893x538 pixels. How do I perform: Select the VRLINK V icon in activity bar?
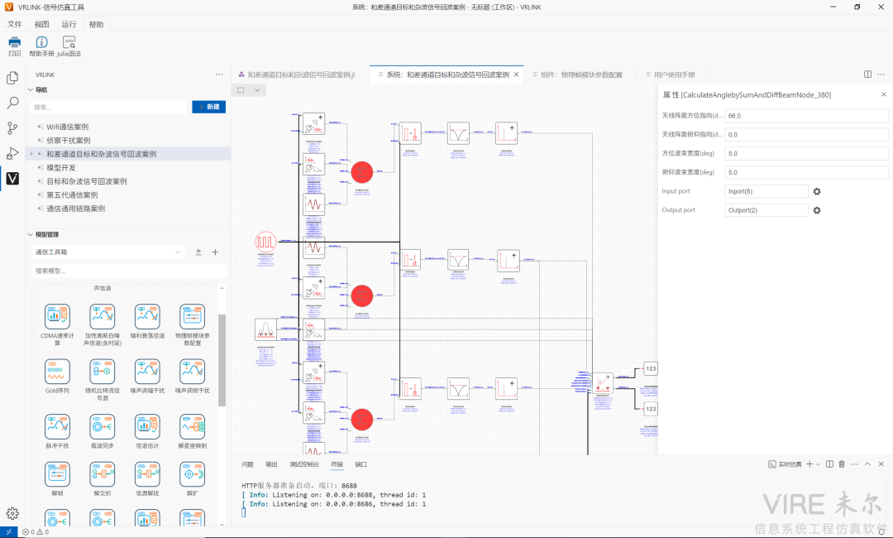coord(12,179)
